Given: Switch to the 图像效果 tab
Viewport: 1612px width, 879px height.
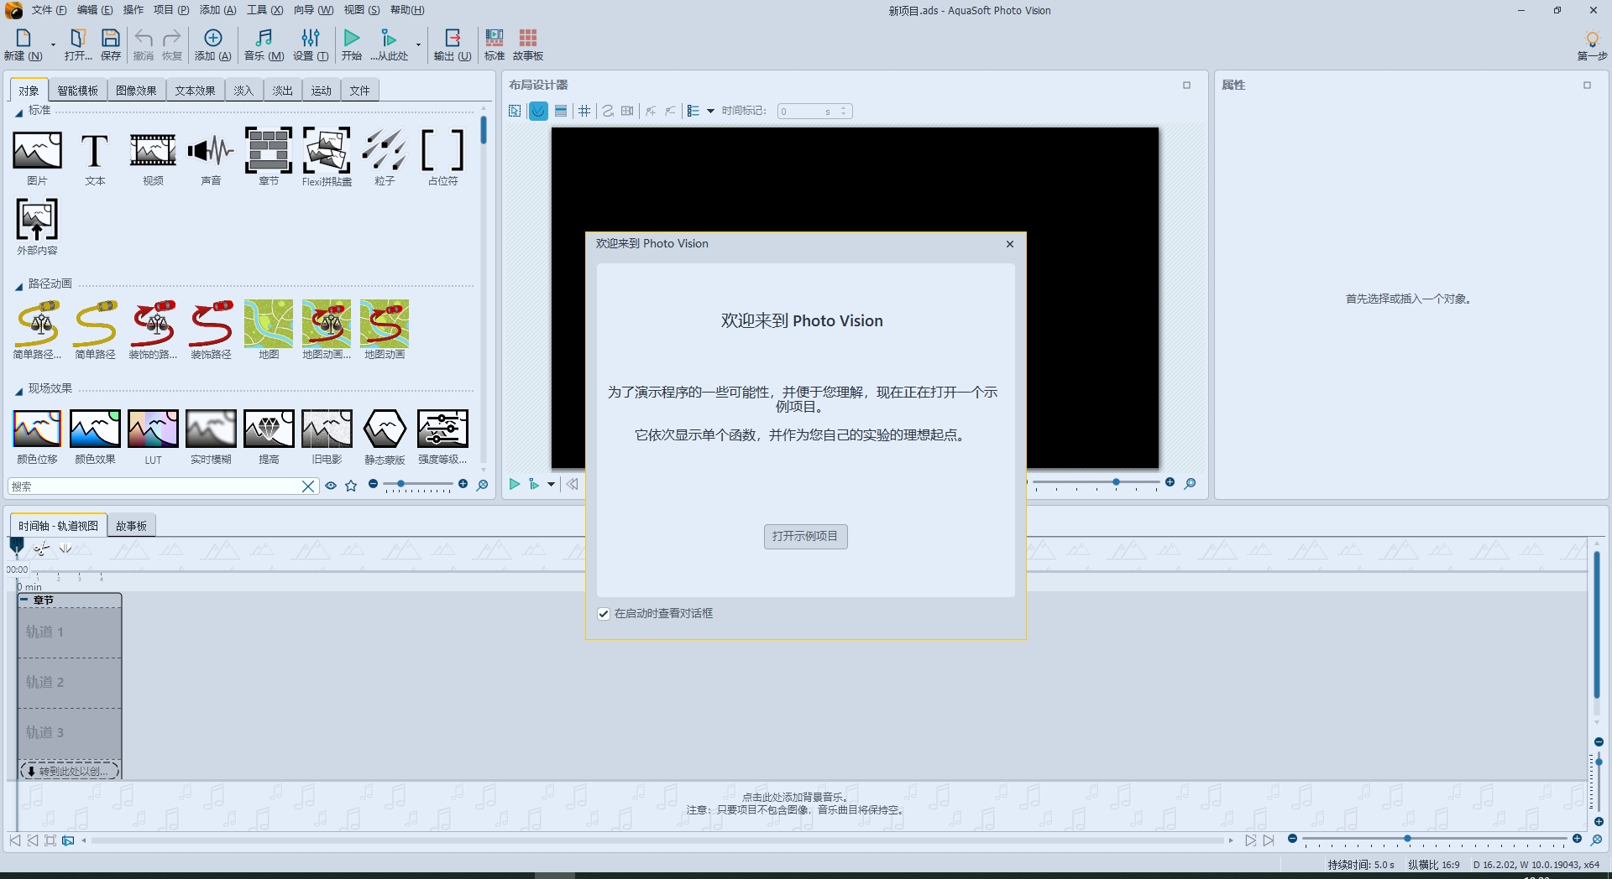Looking at the screenshot, I should click(136, 91).
